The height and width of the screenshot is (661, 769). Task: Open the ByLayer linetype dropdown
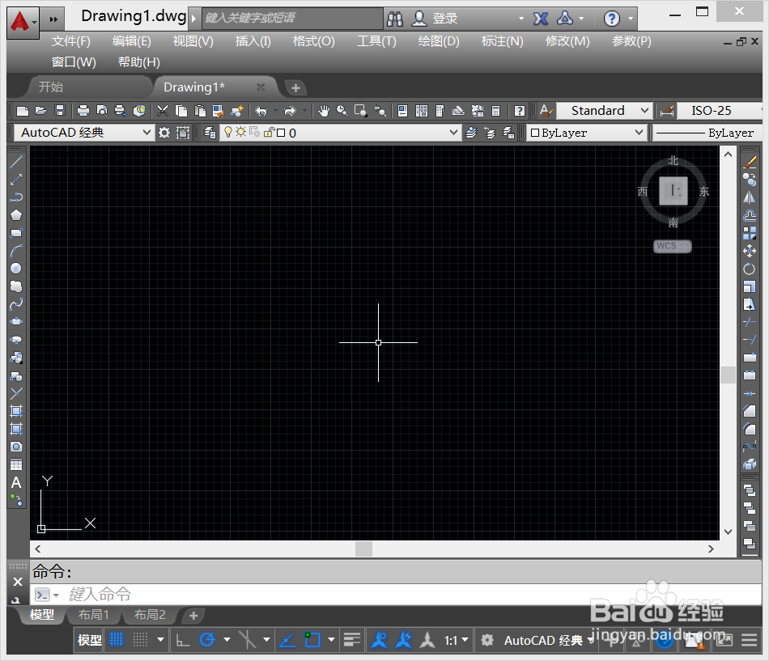pos(707,133)
